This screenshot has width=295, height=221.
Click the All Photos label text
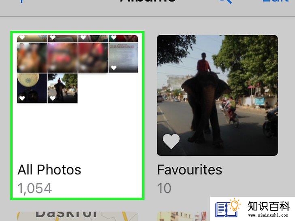tap(49, 170)
